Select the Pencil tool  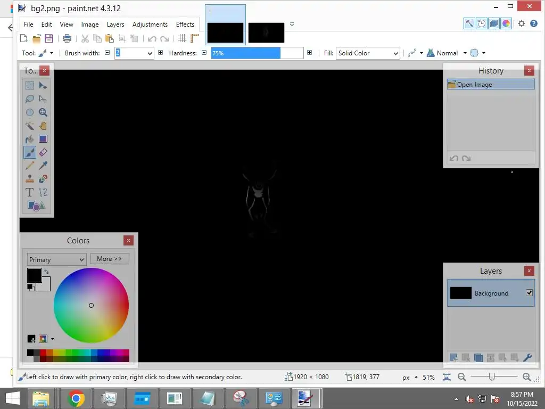click(30, 166)
